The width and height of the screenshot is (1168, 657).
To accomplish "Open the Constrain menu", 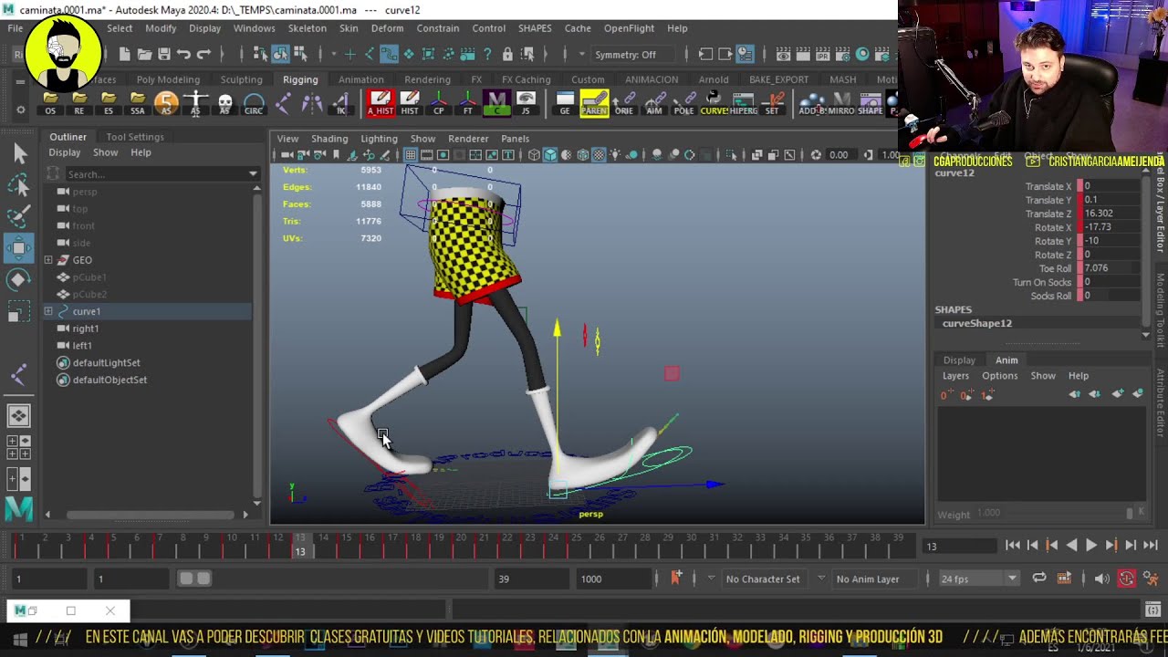I will click(x=438, y=28).
